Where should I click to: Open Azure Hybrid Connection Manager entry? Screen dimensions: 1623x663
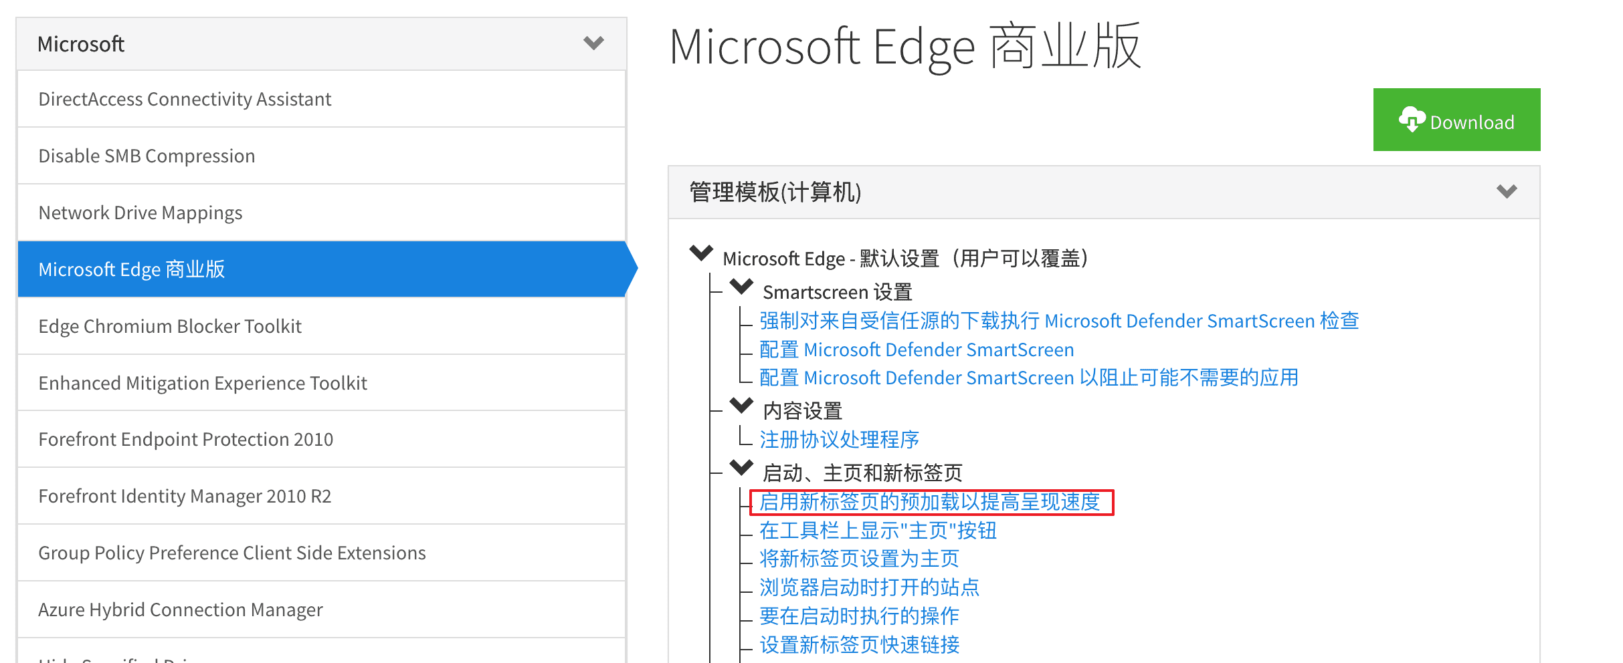click(x=180, y=610)
